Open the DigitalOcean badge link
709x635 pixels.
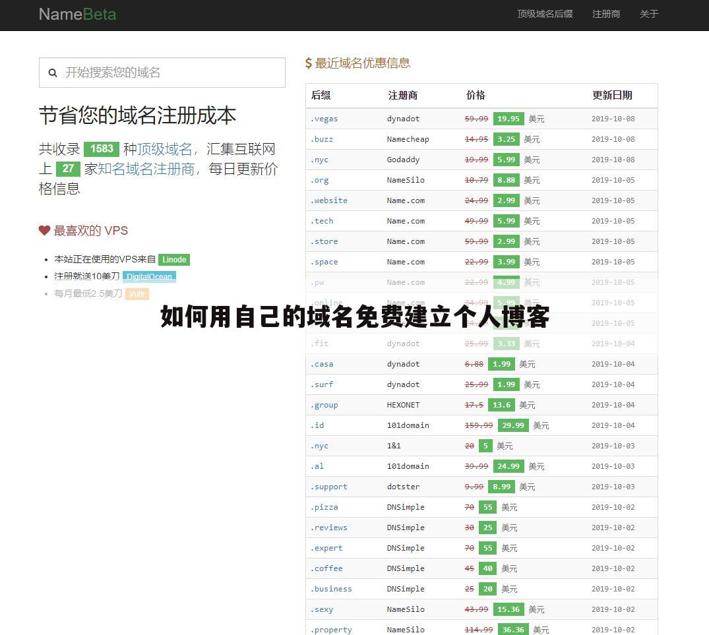pos(149,276)
